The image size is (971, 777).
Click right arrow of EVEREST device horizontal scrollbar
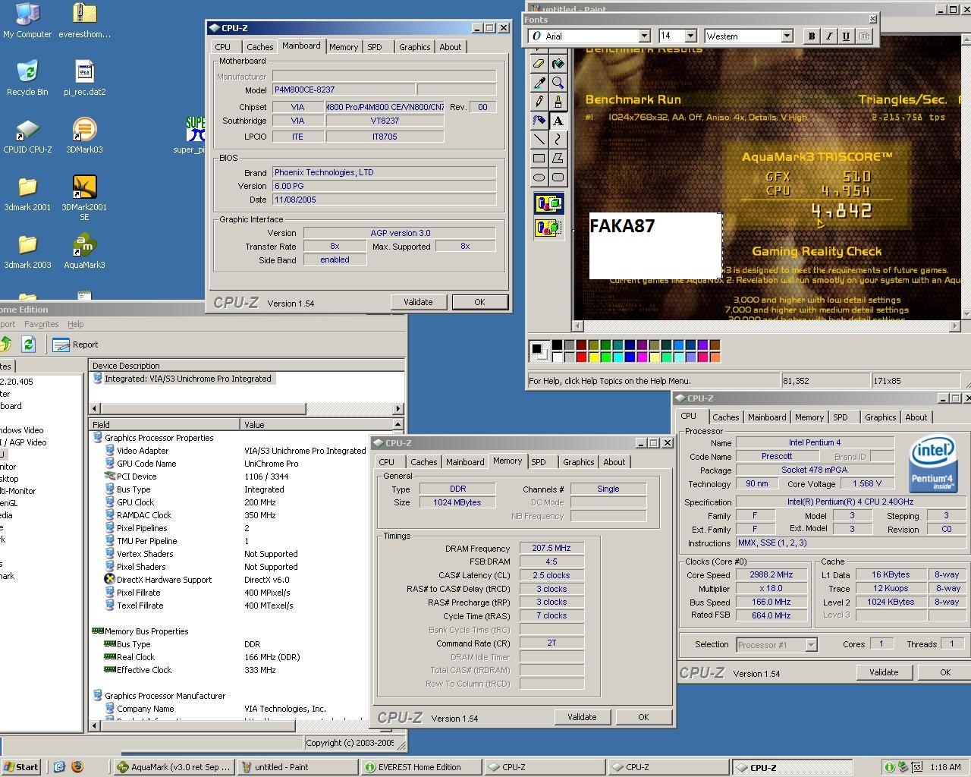(x=398, y=409)
